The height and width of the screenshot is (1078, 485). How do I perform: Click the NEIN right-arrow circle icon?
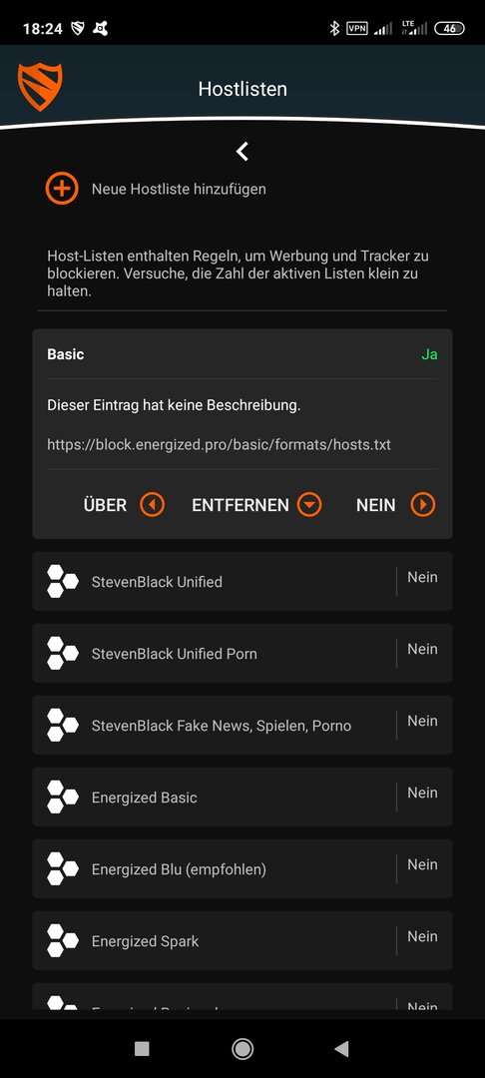[423, 505]
